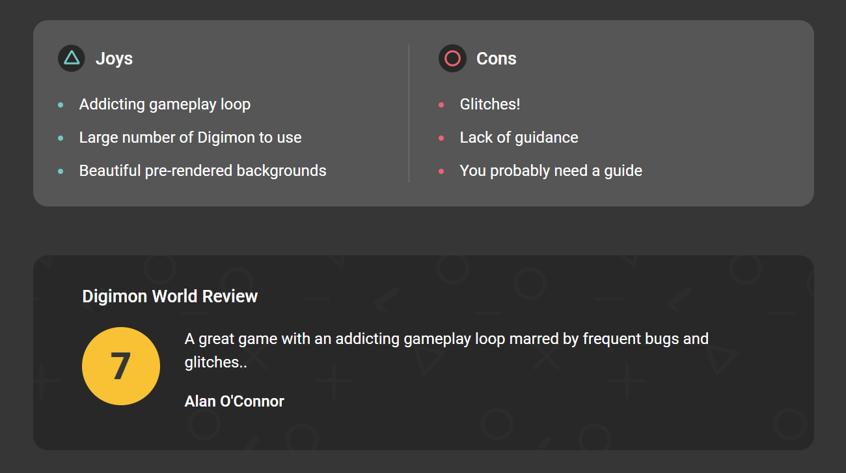846x473 pixels.
Task: Click the author name Alan O'Connor
Action: (234, 401)
